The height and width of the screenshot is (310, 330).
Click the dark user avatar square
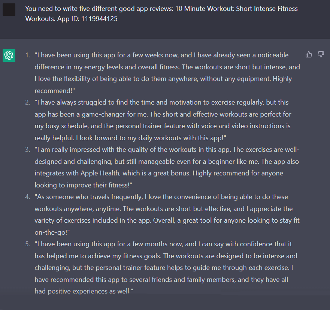click(9, 9)
